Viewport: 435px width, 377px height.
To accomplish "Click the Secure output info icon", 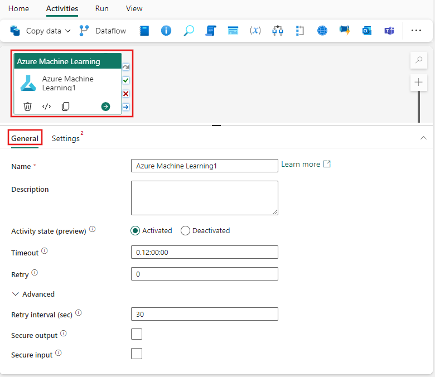I will pyautogui.click(x=64, y=333).
